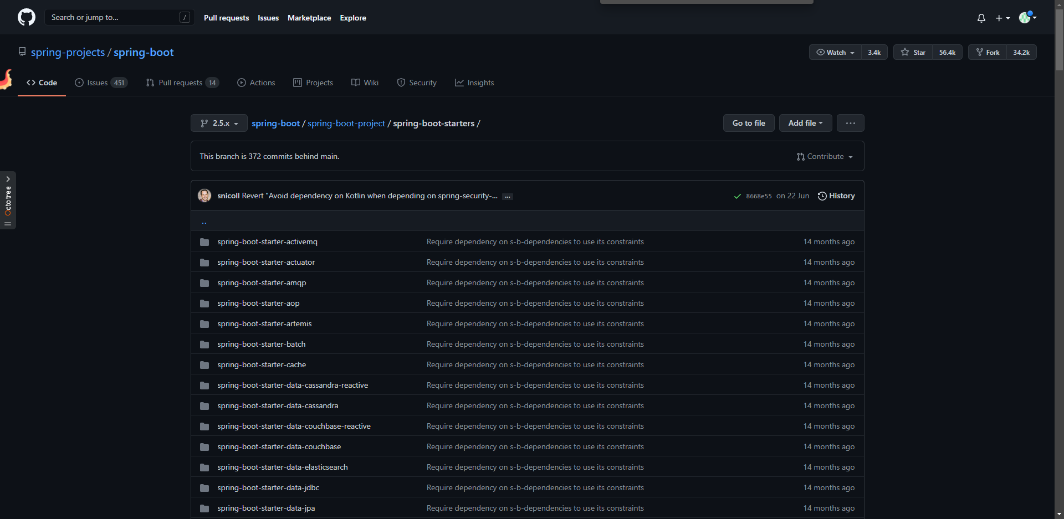
Task: Switch to the Security tab
Action: click(417, 83)
